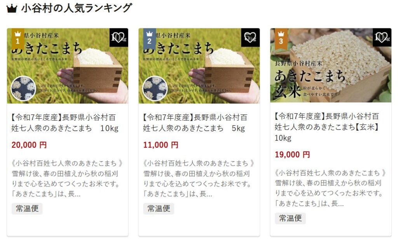This screenshot has width=398, height=242.
Task: Add the rank 3 brown rice to favorites
Action: tap(382, 38)
